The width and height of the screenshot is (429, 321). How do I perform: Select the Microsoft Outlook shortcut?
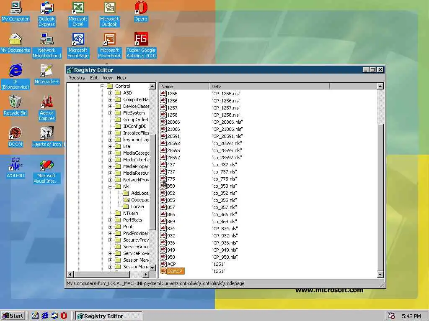(x=109, y=14)
